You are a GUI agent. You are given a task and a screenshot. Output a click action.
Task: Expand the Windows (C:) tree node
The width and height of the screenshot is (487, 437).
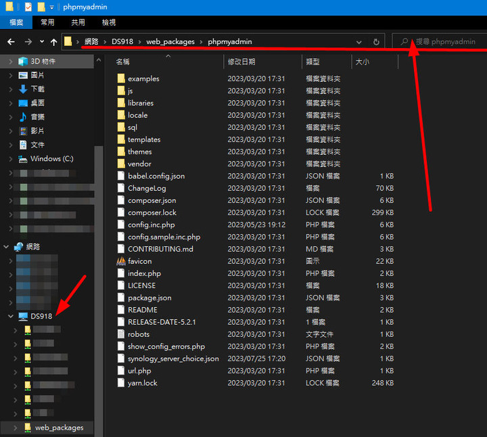pos(11,159)
